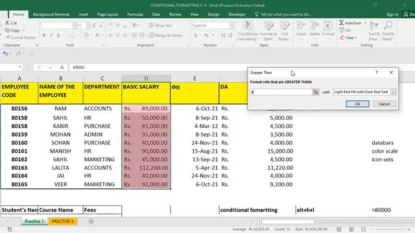Click the Copy icon
415x233 pixels.
[7, 30]
